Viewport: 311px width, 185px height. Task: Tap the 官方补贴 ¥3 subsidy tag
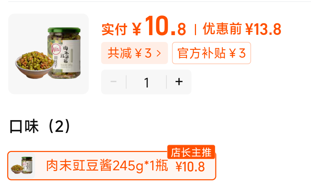pos(211,53)
